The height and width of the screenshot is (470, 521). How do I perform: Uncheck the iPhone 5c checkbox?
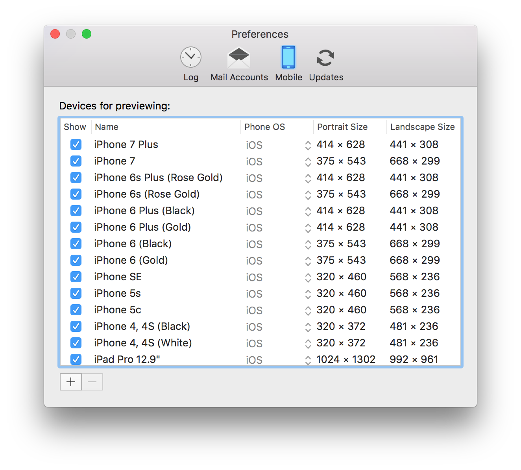(x=76, y=310)
